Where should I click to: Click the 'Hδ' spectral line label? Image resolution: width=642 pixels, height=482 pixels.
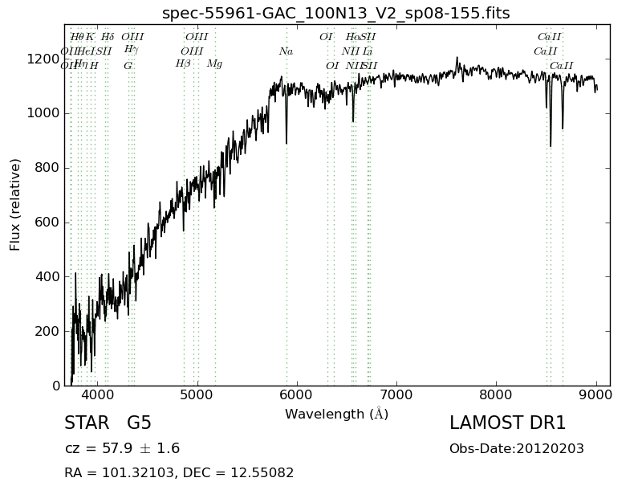[108, 37]
